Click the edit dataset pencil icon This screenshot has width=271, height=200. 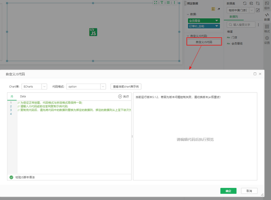258,10
